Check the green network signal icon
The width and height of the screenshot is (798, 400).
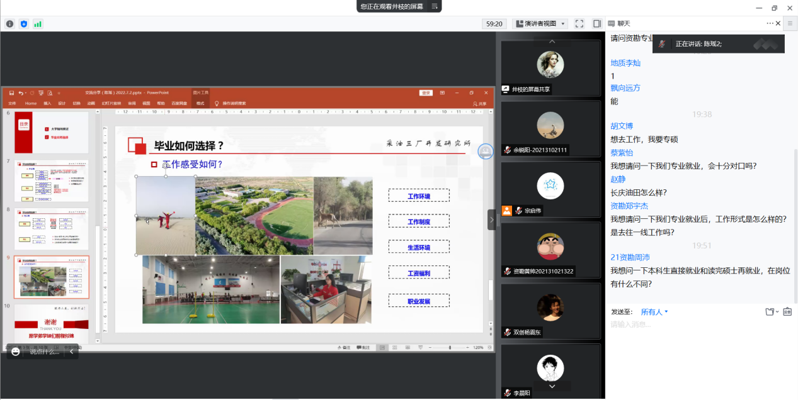coord(38,24)
